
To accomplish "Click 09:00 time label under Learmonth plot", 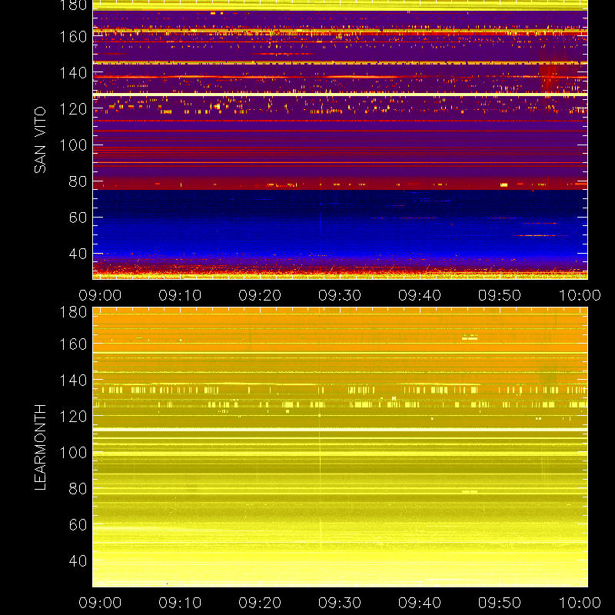I will click(x=100, y=603).
